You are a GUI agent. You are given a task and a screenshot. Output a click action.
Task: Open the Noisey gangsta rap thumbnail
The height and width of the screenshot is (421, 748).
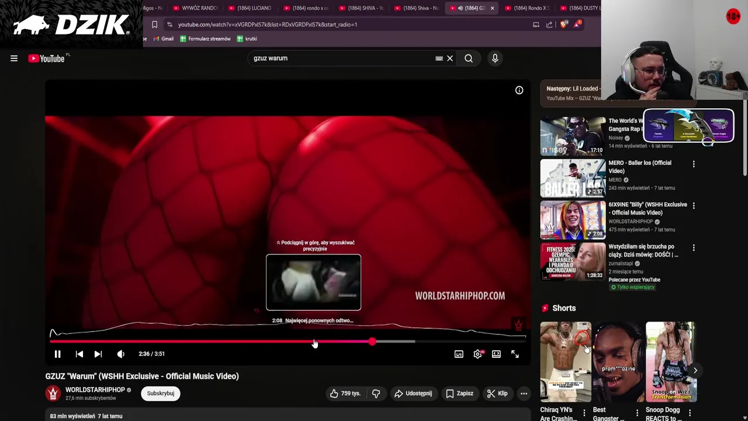573,136
